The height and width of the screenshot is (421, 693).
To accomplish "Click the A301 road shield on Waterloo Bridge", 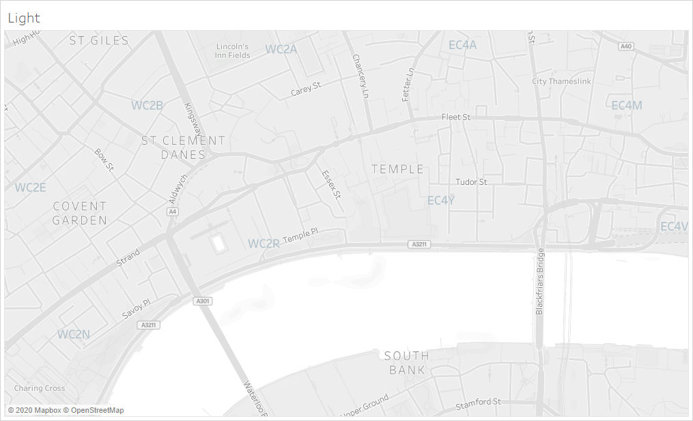I will 202,301.
